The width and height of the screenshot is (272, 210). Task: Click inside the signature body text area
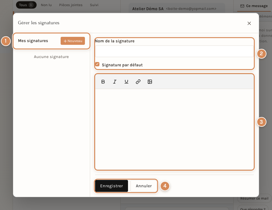174,129
